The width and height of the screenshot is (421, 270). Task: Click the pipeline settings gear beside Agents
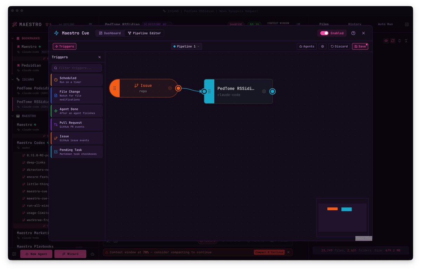pyautogui.click(x=322, y=46)
